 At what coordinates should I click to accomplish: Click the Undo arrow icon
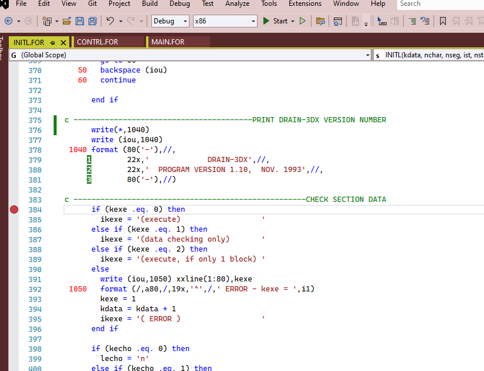pos(110,21)
